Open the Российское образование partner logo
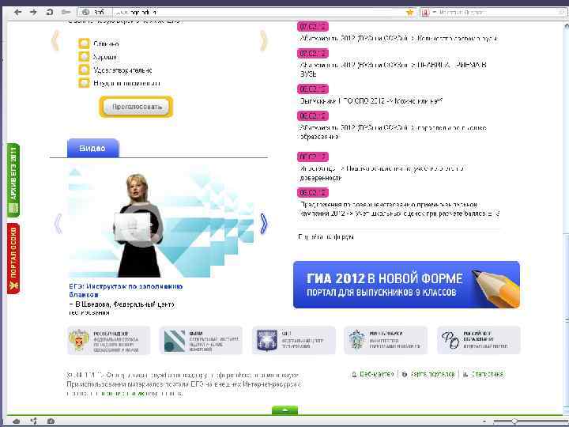569x427 pixels. click(x=479, y=341)
